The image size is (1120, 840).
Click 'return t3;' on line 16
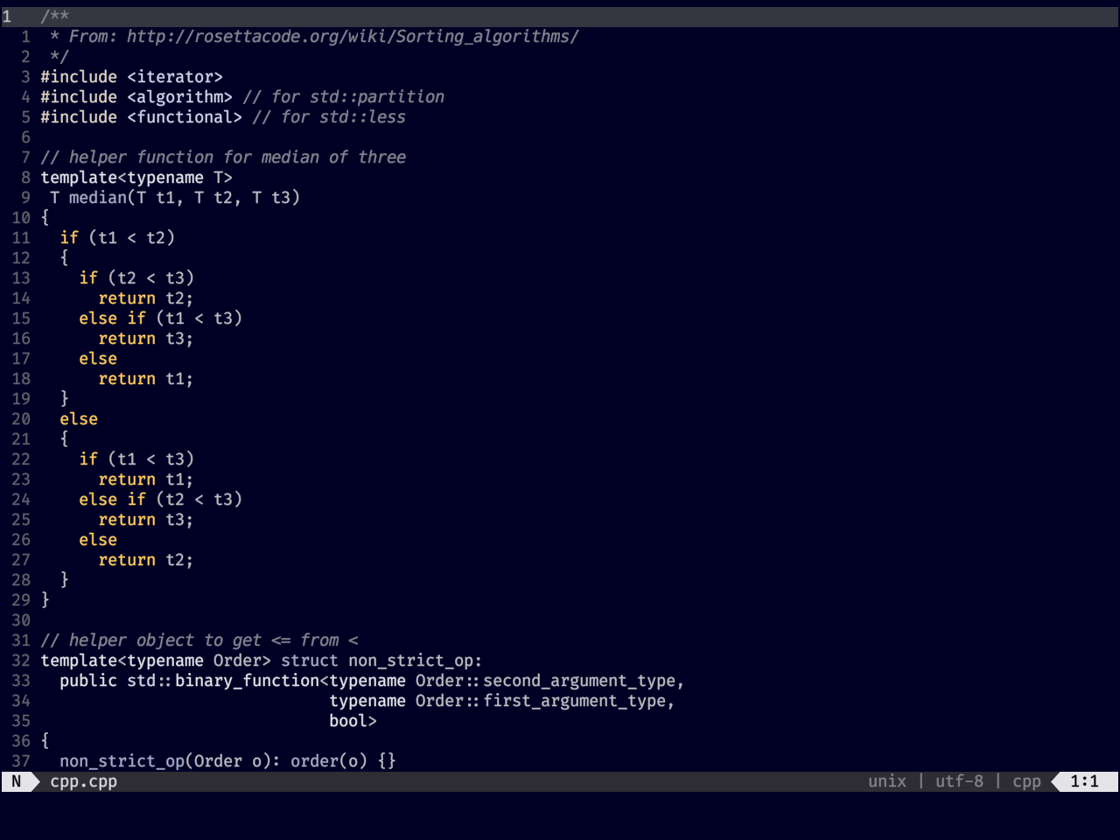(x=146, y=339)
